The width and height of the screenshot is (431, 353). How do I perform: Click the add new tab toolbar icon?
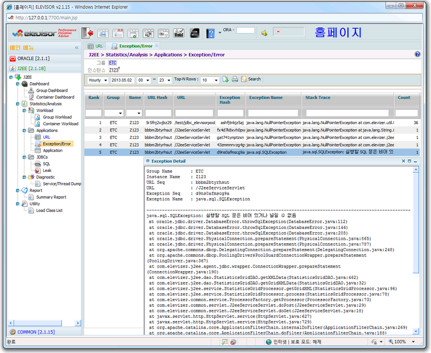(133, 33)
